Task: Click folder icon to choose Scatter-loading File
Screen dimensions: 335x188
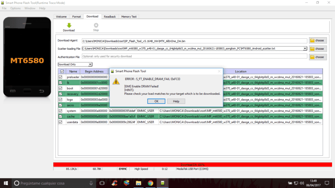Action: coord(312,49)
